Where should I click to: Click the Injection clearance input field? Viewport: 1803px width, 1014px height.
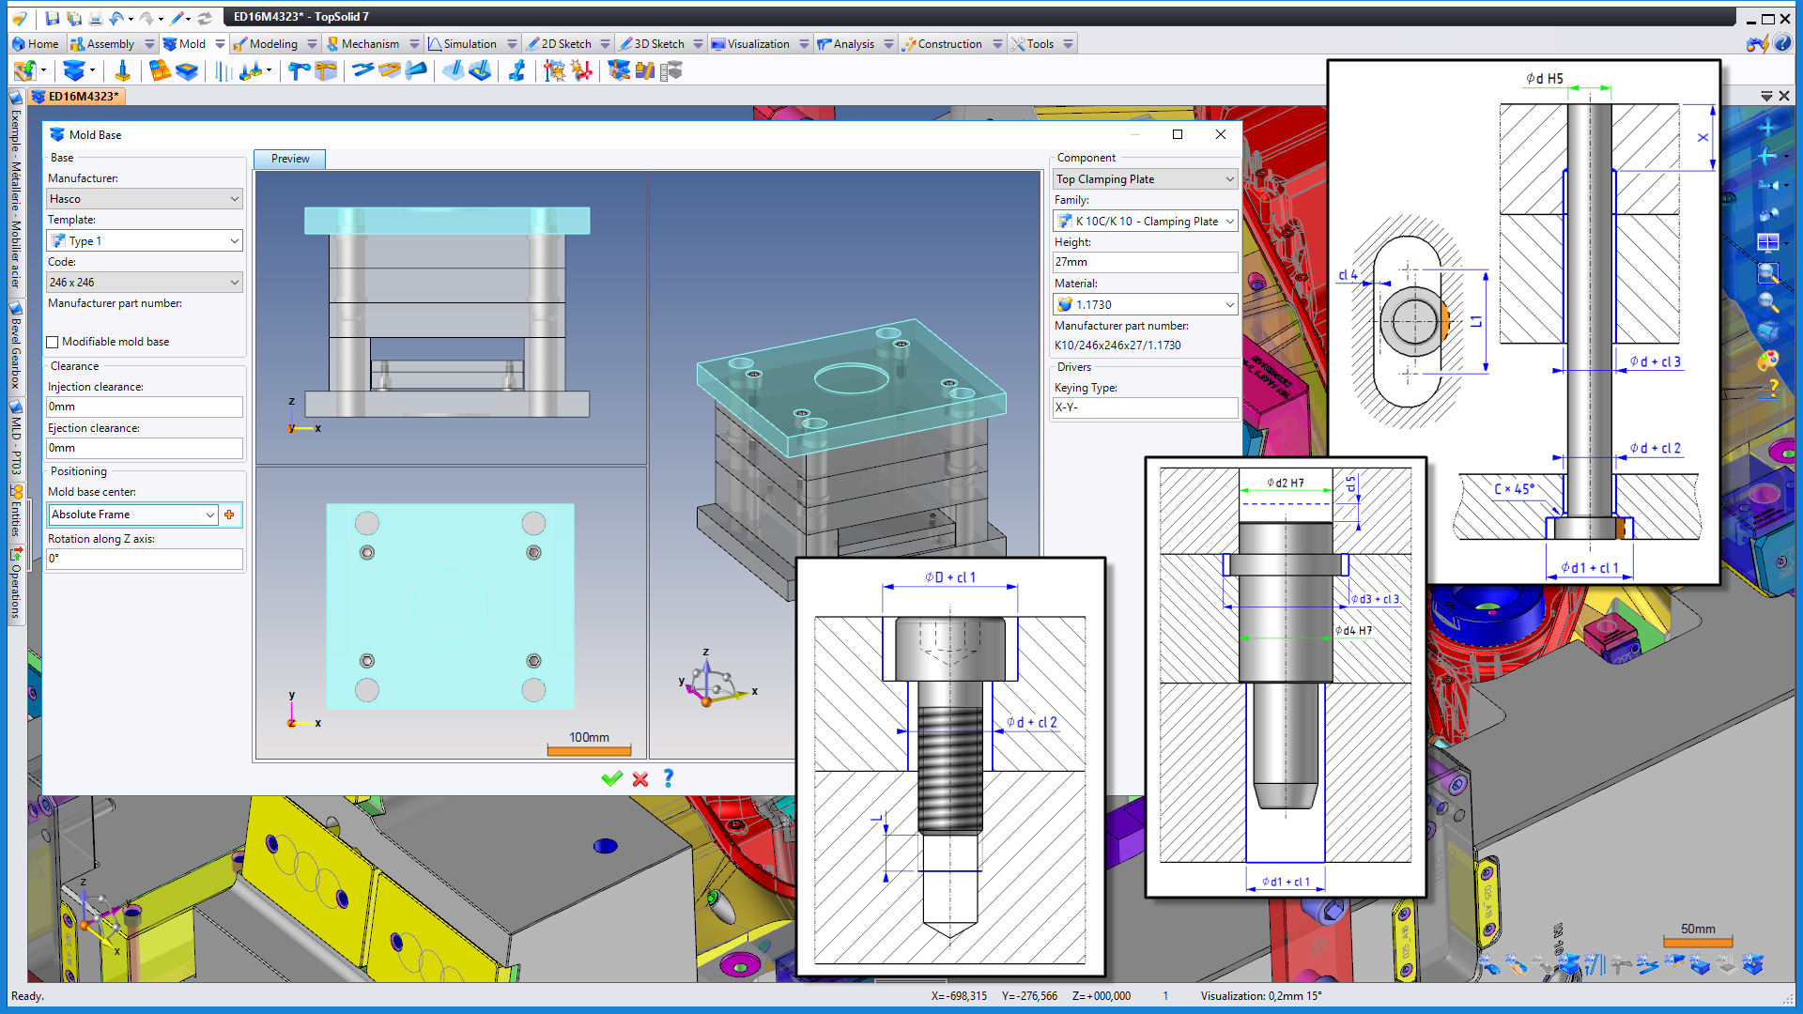pos(145,407)
